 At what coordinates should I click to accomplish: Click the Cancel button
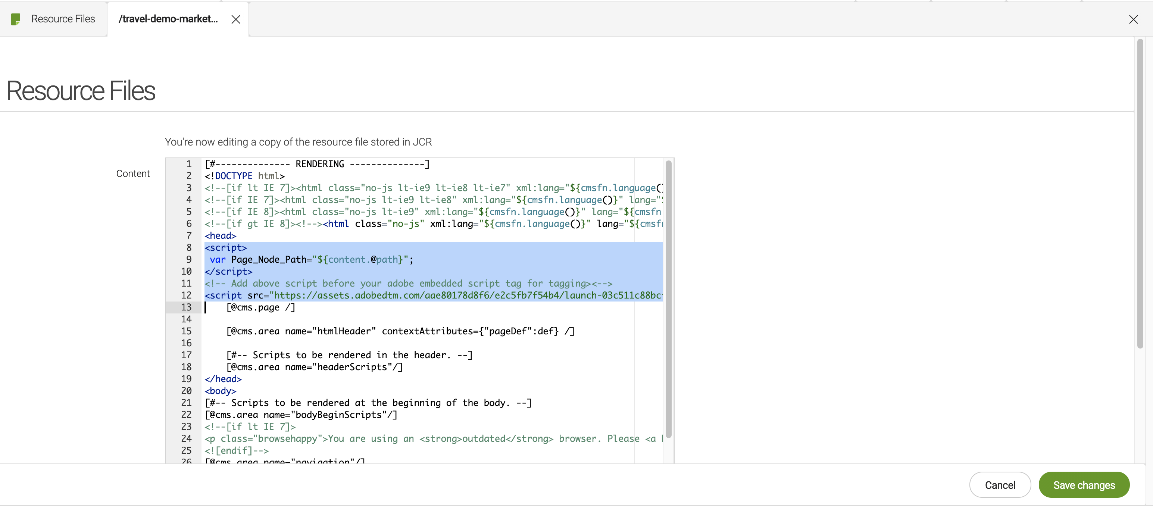(x=1001, y=485)
